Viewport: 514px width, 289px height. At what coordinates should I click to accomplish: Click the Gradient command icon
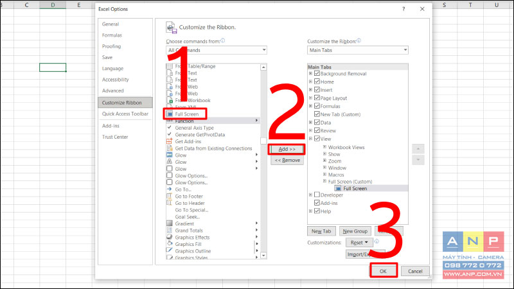[169, 223]
